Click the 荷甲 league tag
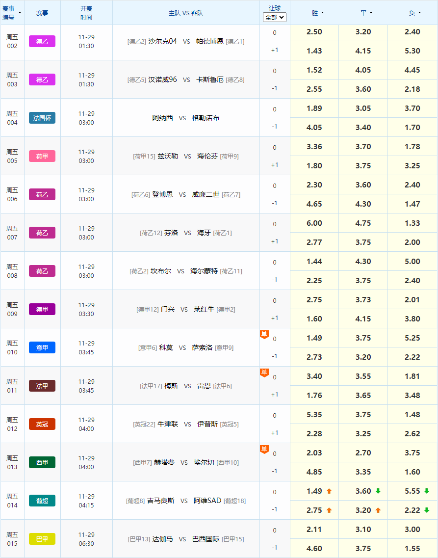Viewport: 438px width, 558px height. [42, 156]
